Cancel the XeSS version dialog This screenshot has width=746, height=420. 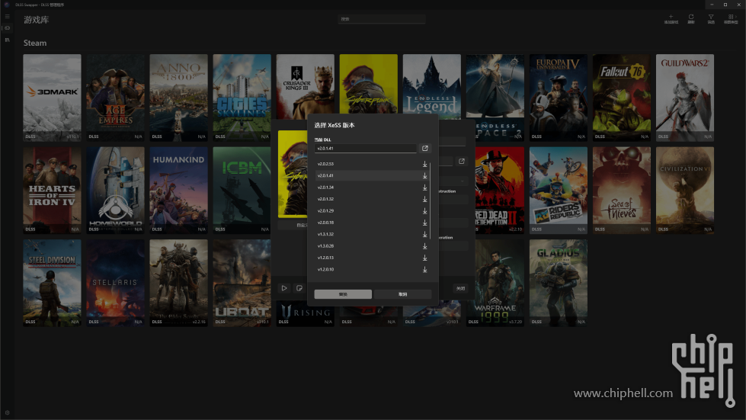(403, 294)
